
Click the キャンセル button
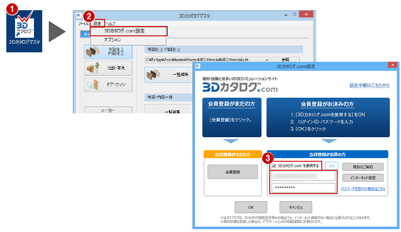[296, 207]
